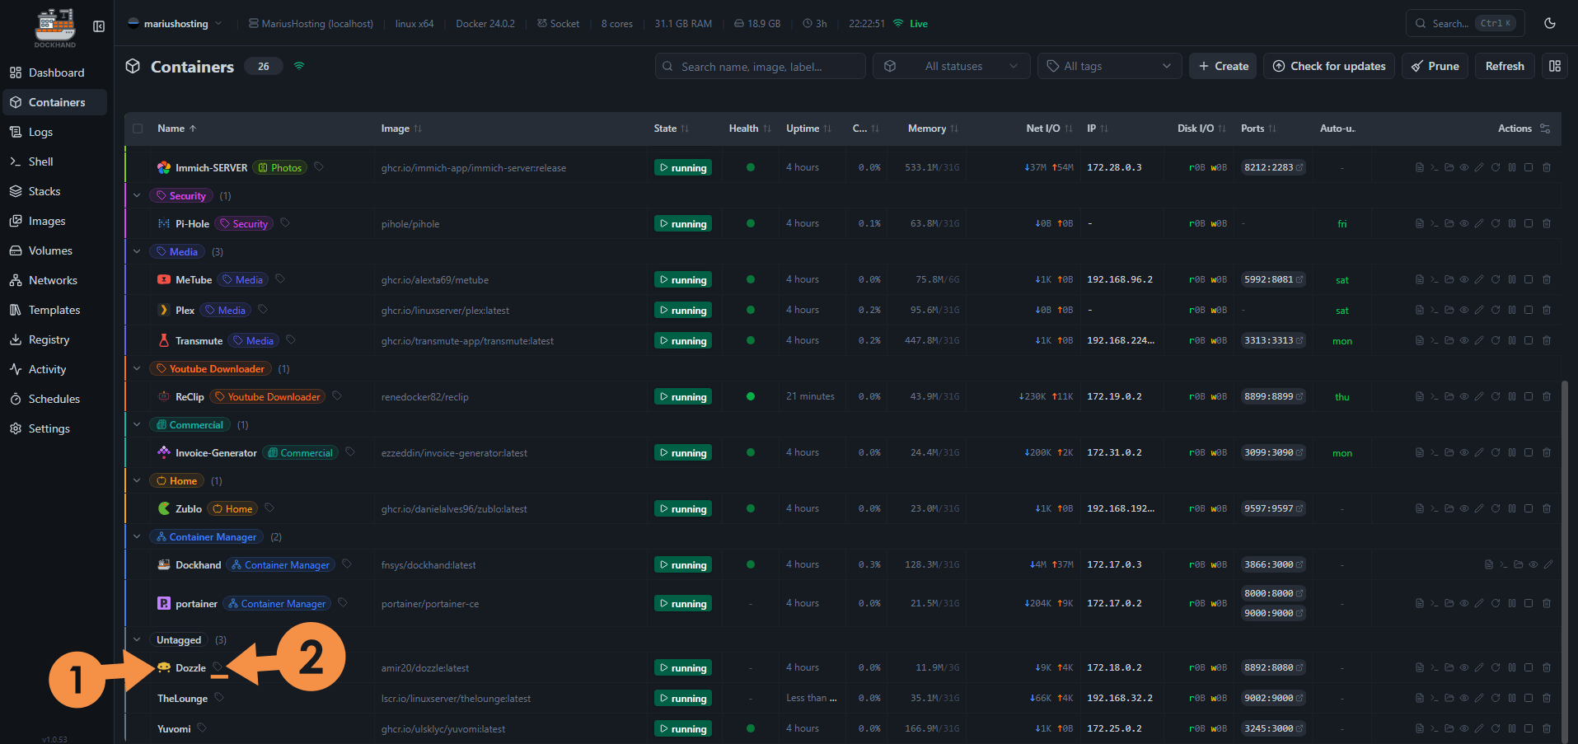1578x744 pixels.
Task: Sort containers by Uptime column header
Action: [808, 129]
